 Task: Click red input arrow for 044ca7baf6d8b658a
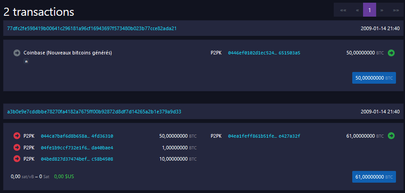click(17, 135)
